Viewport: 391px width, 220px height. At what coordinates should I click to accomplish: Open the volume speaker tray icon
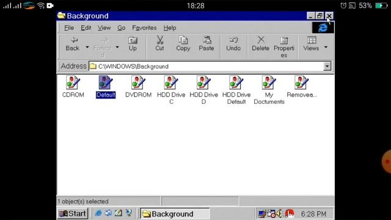click(x=279, y=214)
